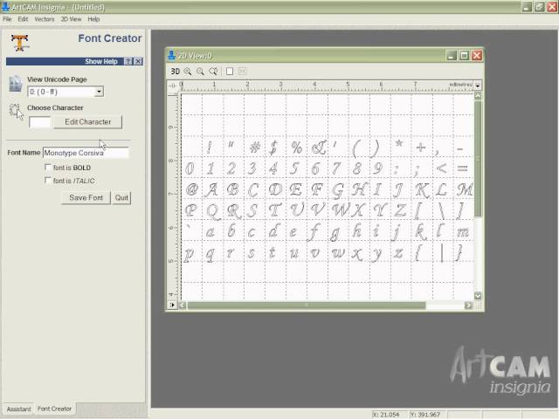Viewport: 559px width, 419px height.
Task: Select the capital W glyph
Action: coord(340,209)
